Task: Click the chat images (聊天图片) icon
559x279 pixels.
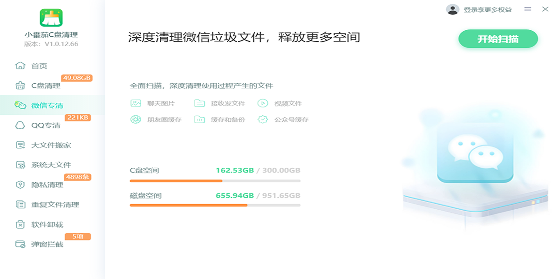Action: pos(136,103)
